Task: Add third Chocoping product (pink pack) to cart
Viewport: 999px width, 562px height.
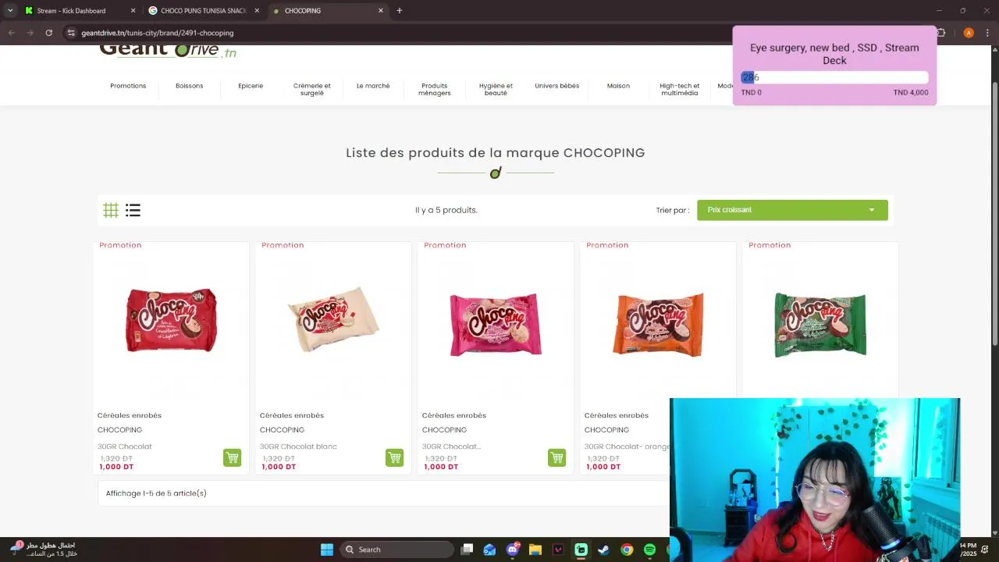Action: [x=556, y=457]
